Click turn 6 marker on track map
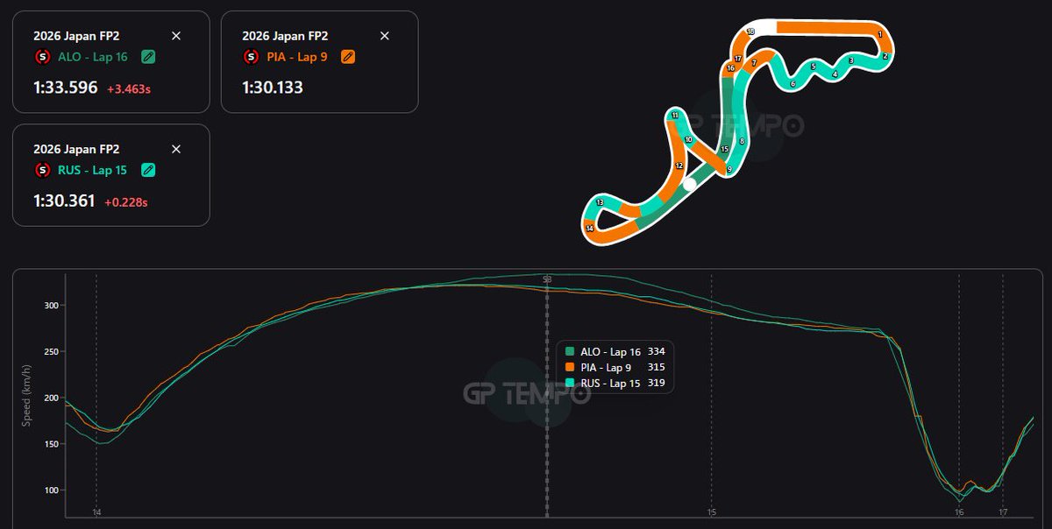1052x529 pixels. 793,84
